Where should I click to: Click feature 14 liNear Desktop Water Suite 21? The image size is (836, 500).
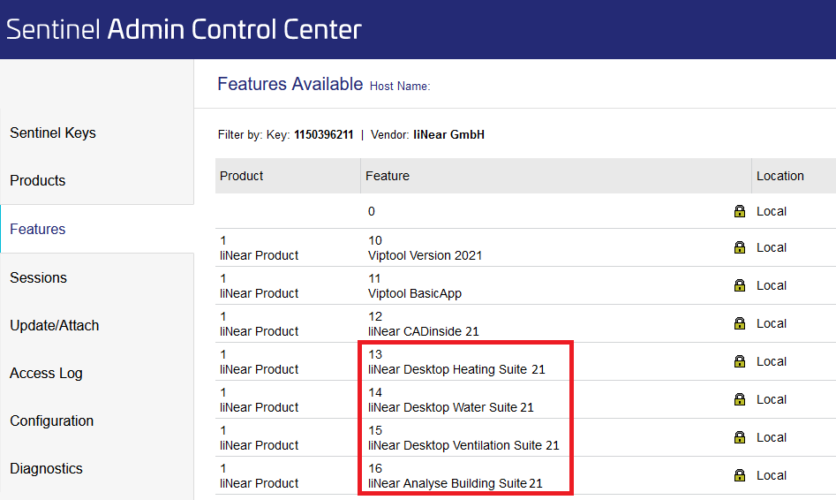(450, 399)
